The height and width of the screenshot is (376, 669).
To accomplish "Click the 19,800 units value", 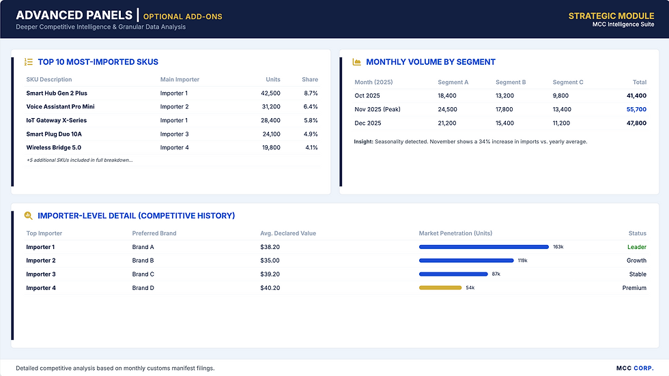I will (x=271, y=147).
